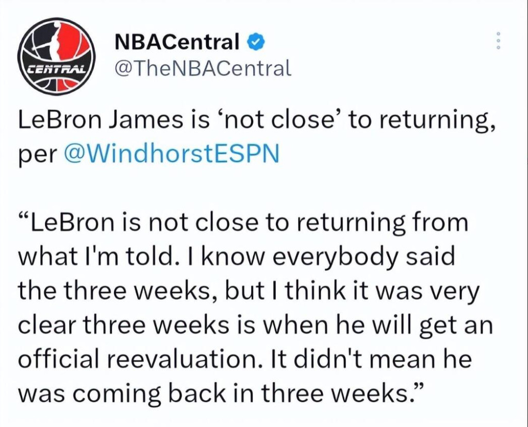The image size is (528, 427).
Task: Open the NBACentral profile avatar
Action: [x=56, y=57]
